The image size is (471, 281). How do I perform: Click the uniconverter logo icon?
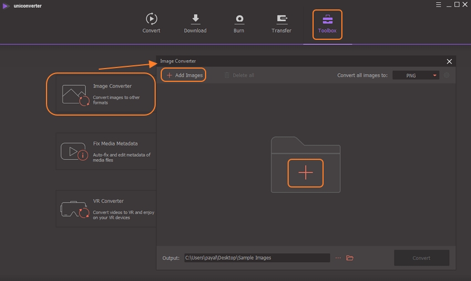tap(5, 6)
